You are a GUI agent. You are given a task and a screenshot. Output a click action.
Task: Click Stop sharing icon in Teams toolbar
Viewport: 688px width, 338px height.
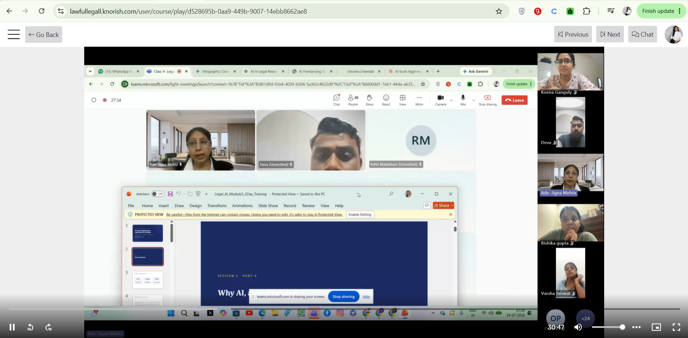click(488, 100)
